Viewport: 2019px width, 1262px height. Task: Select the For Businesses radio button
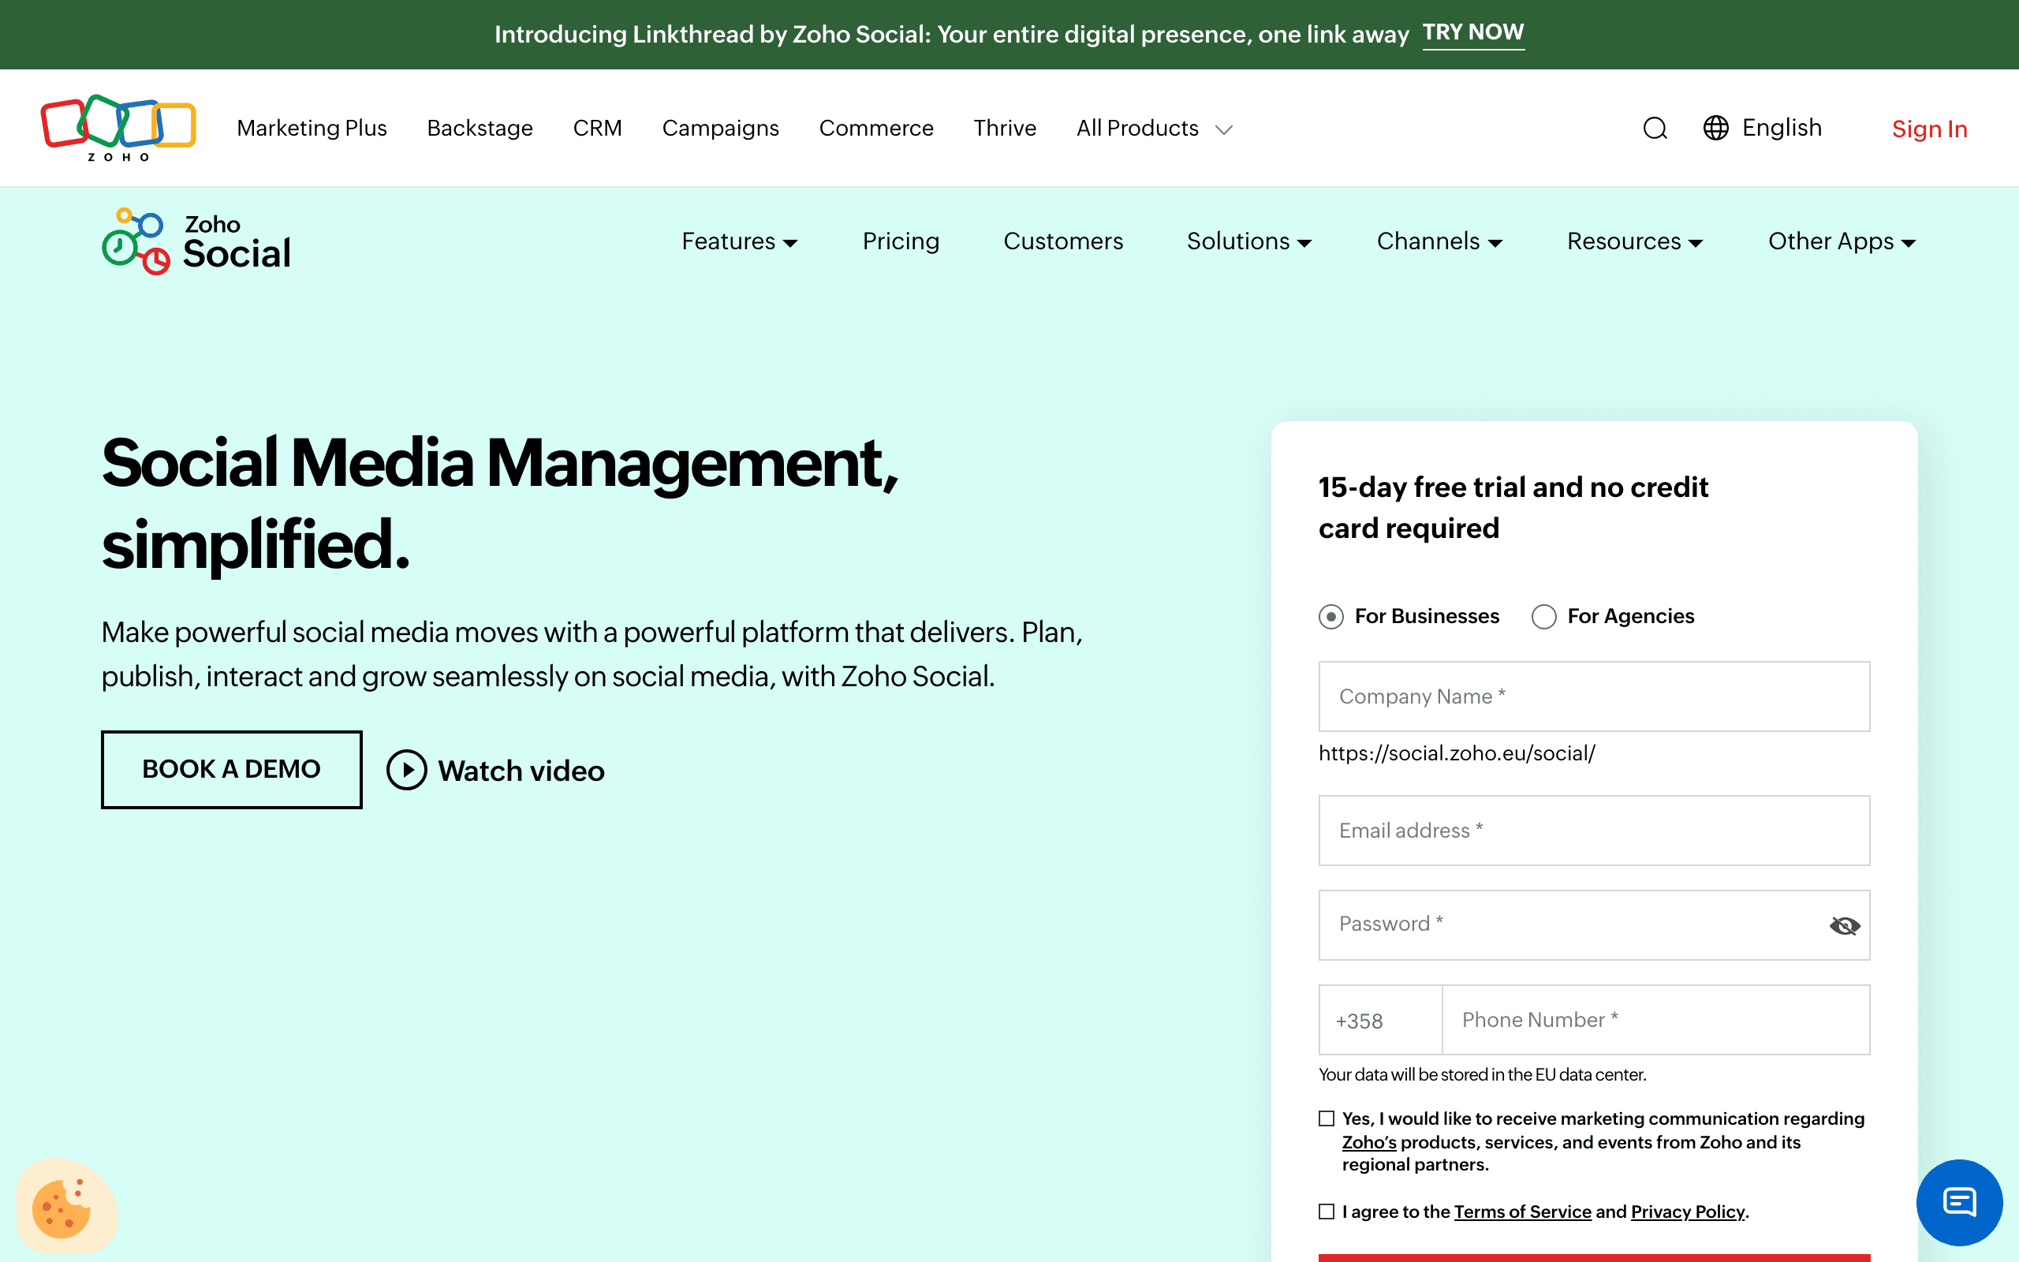tap(1330, 617)
